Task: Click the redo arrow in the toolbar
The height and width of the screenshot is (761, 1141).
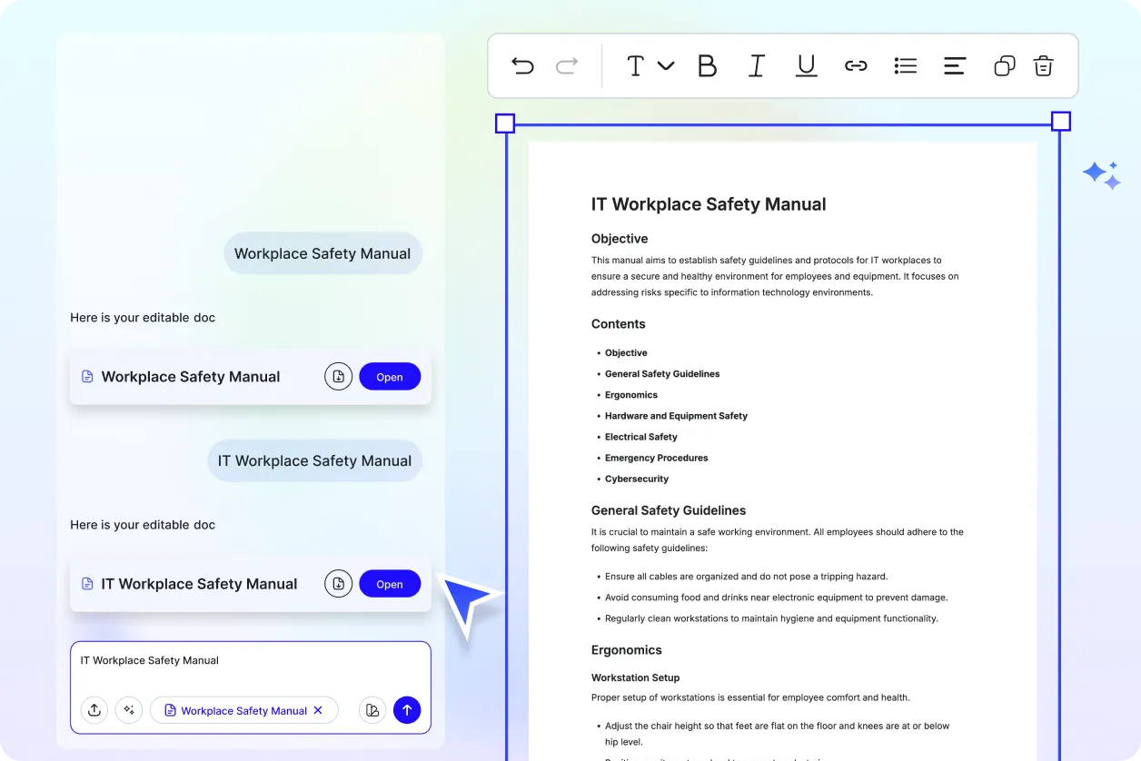Action: (x=567, y=65)
